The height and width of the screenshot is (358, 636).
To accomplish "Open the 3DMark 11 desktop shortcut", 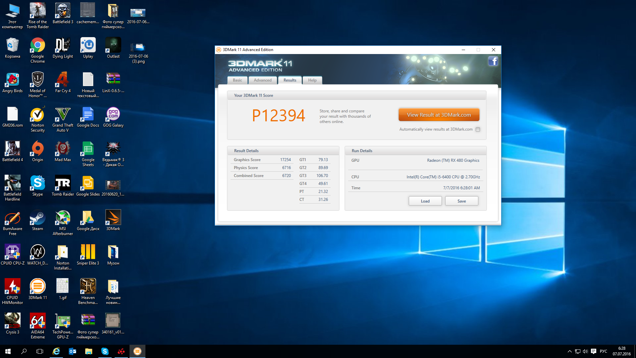I will click(38, 287).
